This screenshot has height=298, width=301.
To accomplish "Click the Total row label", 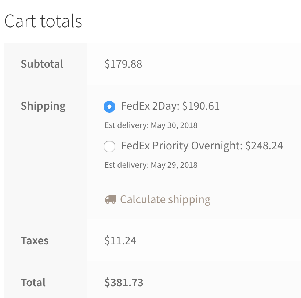I will pyautogui.click(x=33, y=283).
